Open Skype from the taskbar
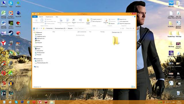 pos(16,102)
